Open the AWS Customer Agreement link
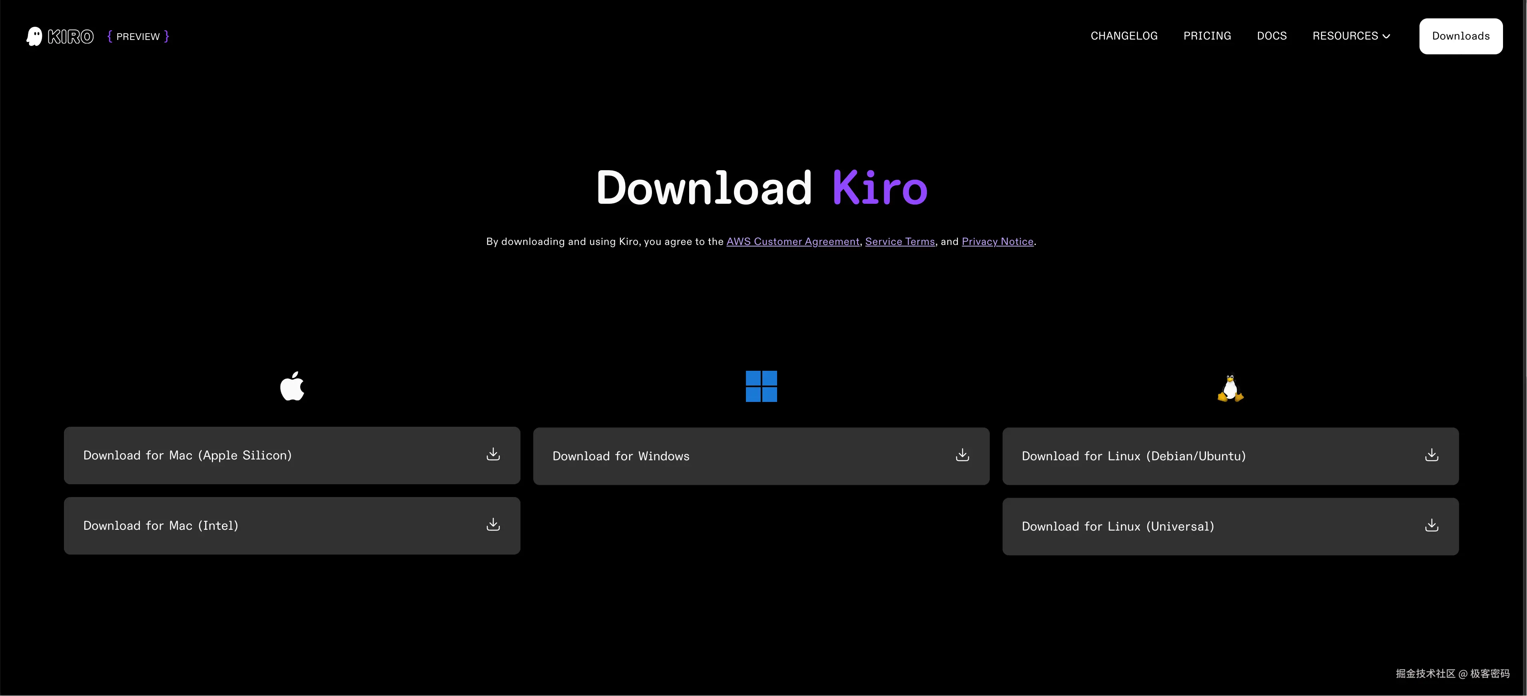 tap(793, 242)
